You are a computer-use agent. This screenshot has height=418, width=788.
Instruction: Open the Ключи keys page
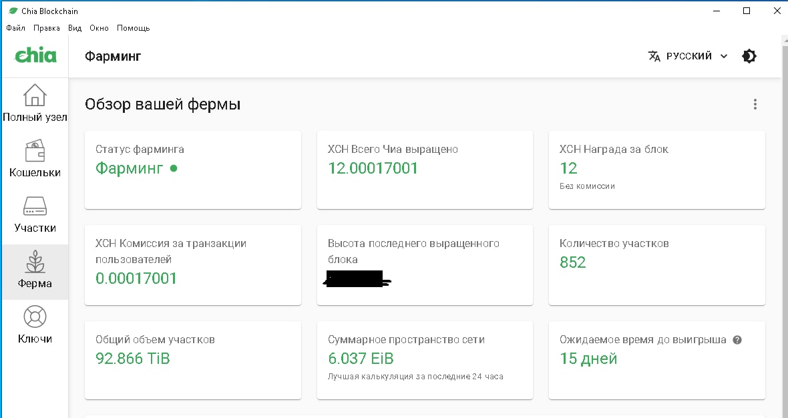pyautogui.click(x=35, y=326)
